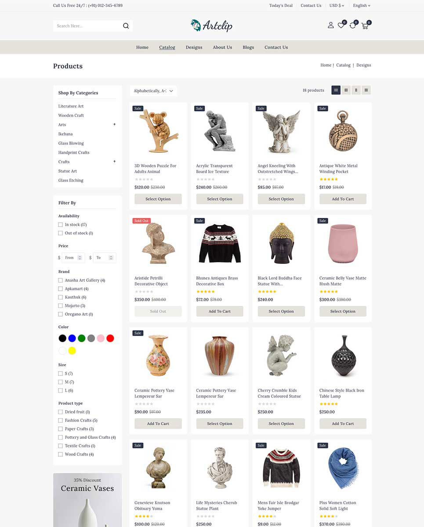
Task: Go to the Designs menu item
Action: pos(194,47)
